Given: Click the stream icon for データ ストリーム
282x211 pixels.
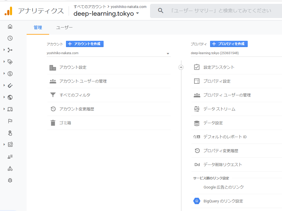Looking at the screenshot, I should click(x=197, y=109).
